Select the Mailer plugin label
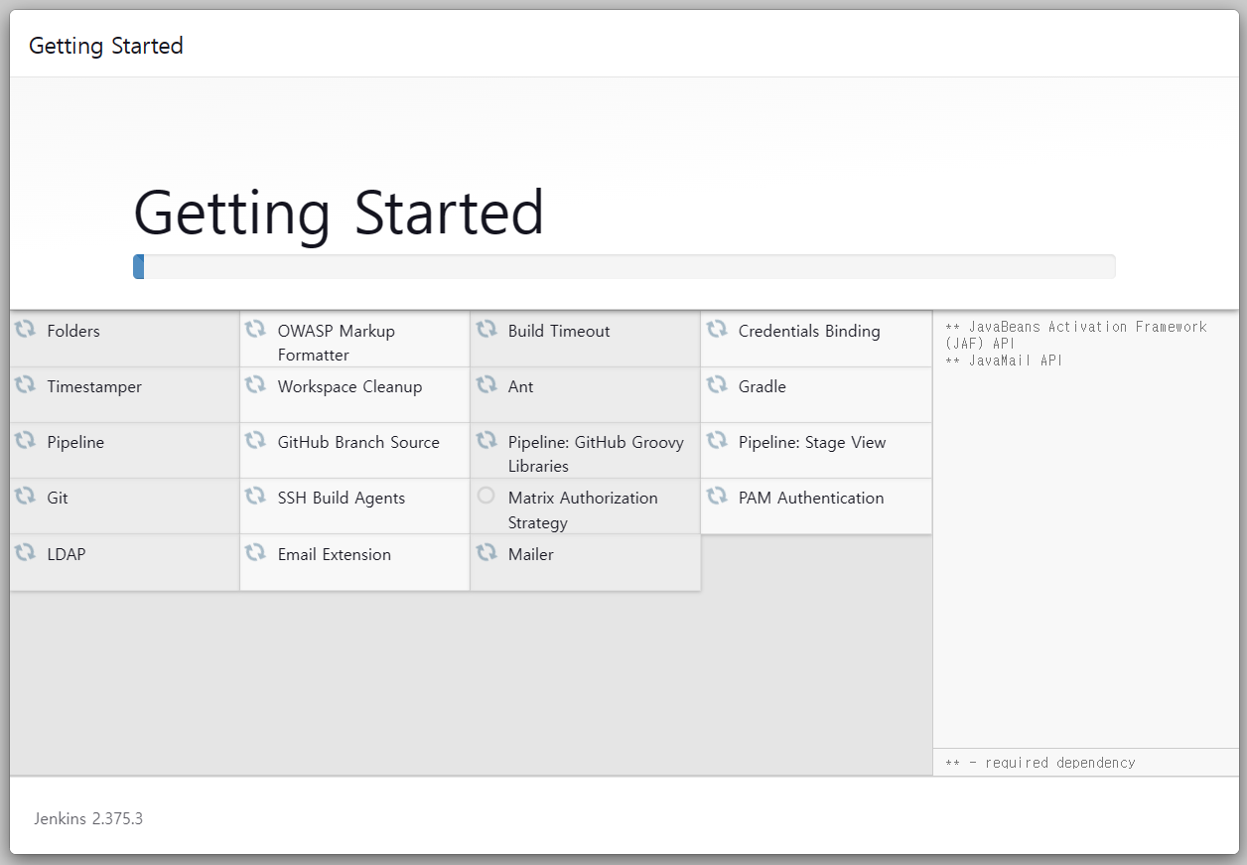The height and width of the screenshot is (865, 1247). [531, 555]
